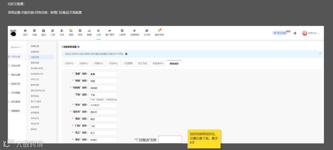333x150 pixels.
Task: Switch to the 员工专区 tab
Action: tap(142, 63)
